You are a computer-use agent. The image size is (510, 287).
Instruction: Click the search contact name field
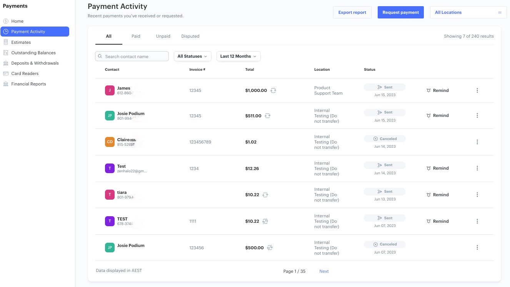click(x=132, y=56)
